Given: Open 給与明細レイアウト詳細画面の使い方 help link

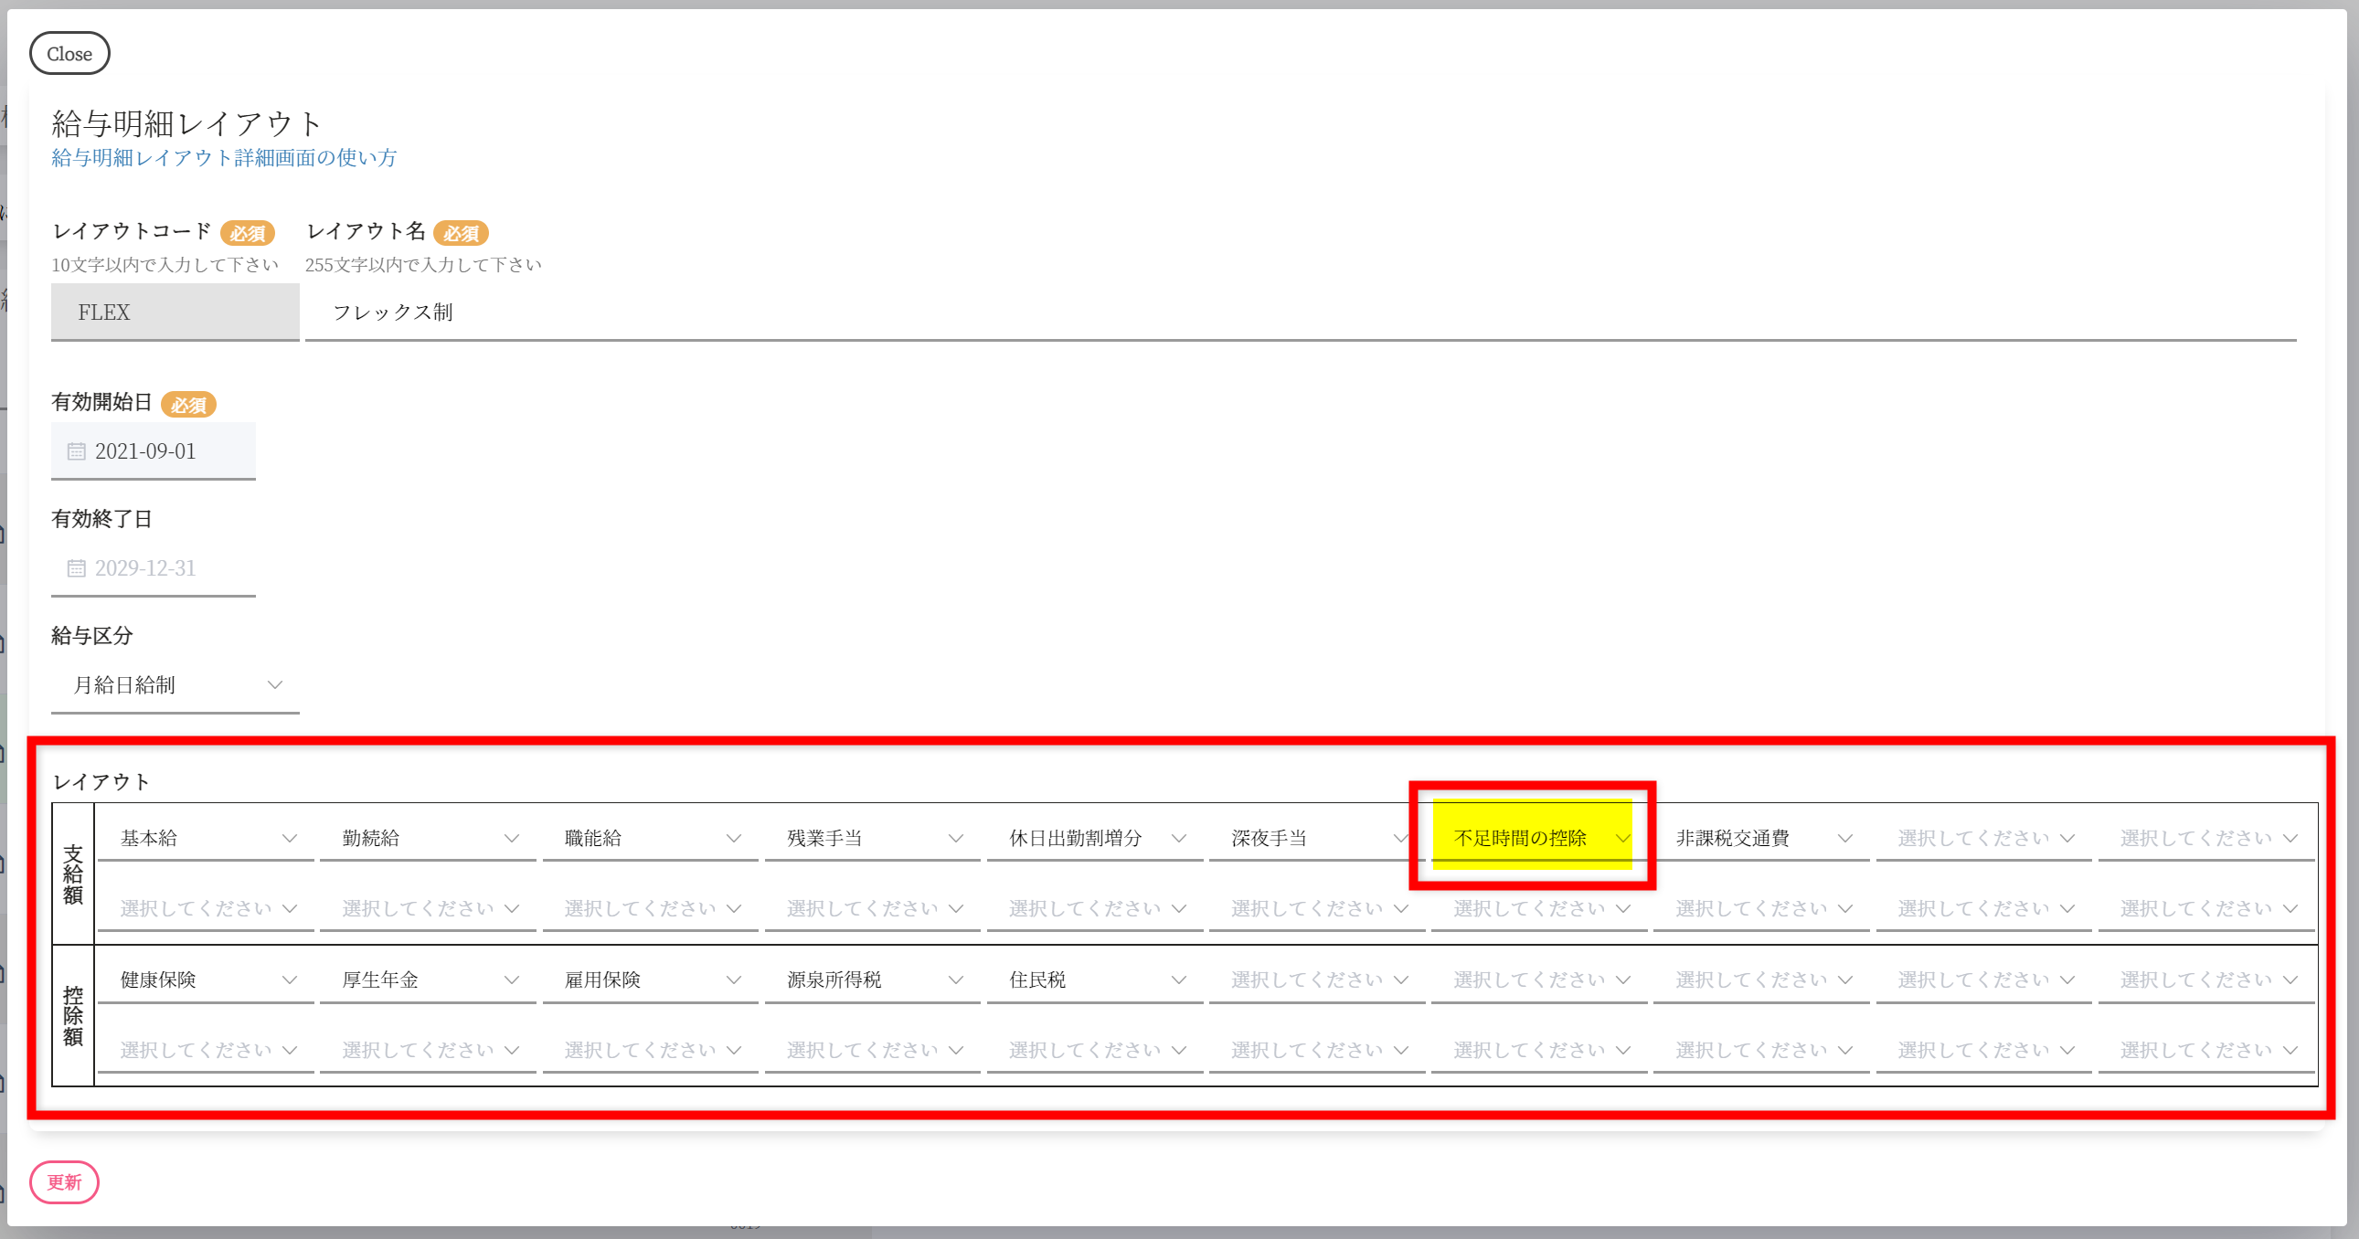Looking at the screenshot, I should point(224,157).
